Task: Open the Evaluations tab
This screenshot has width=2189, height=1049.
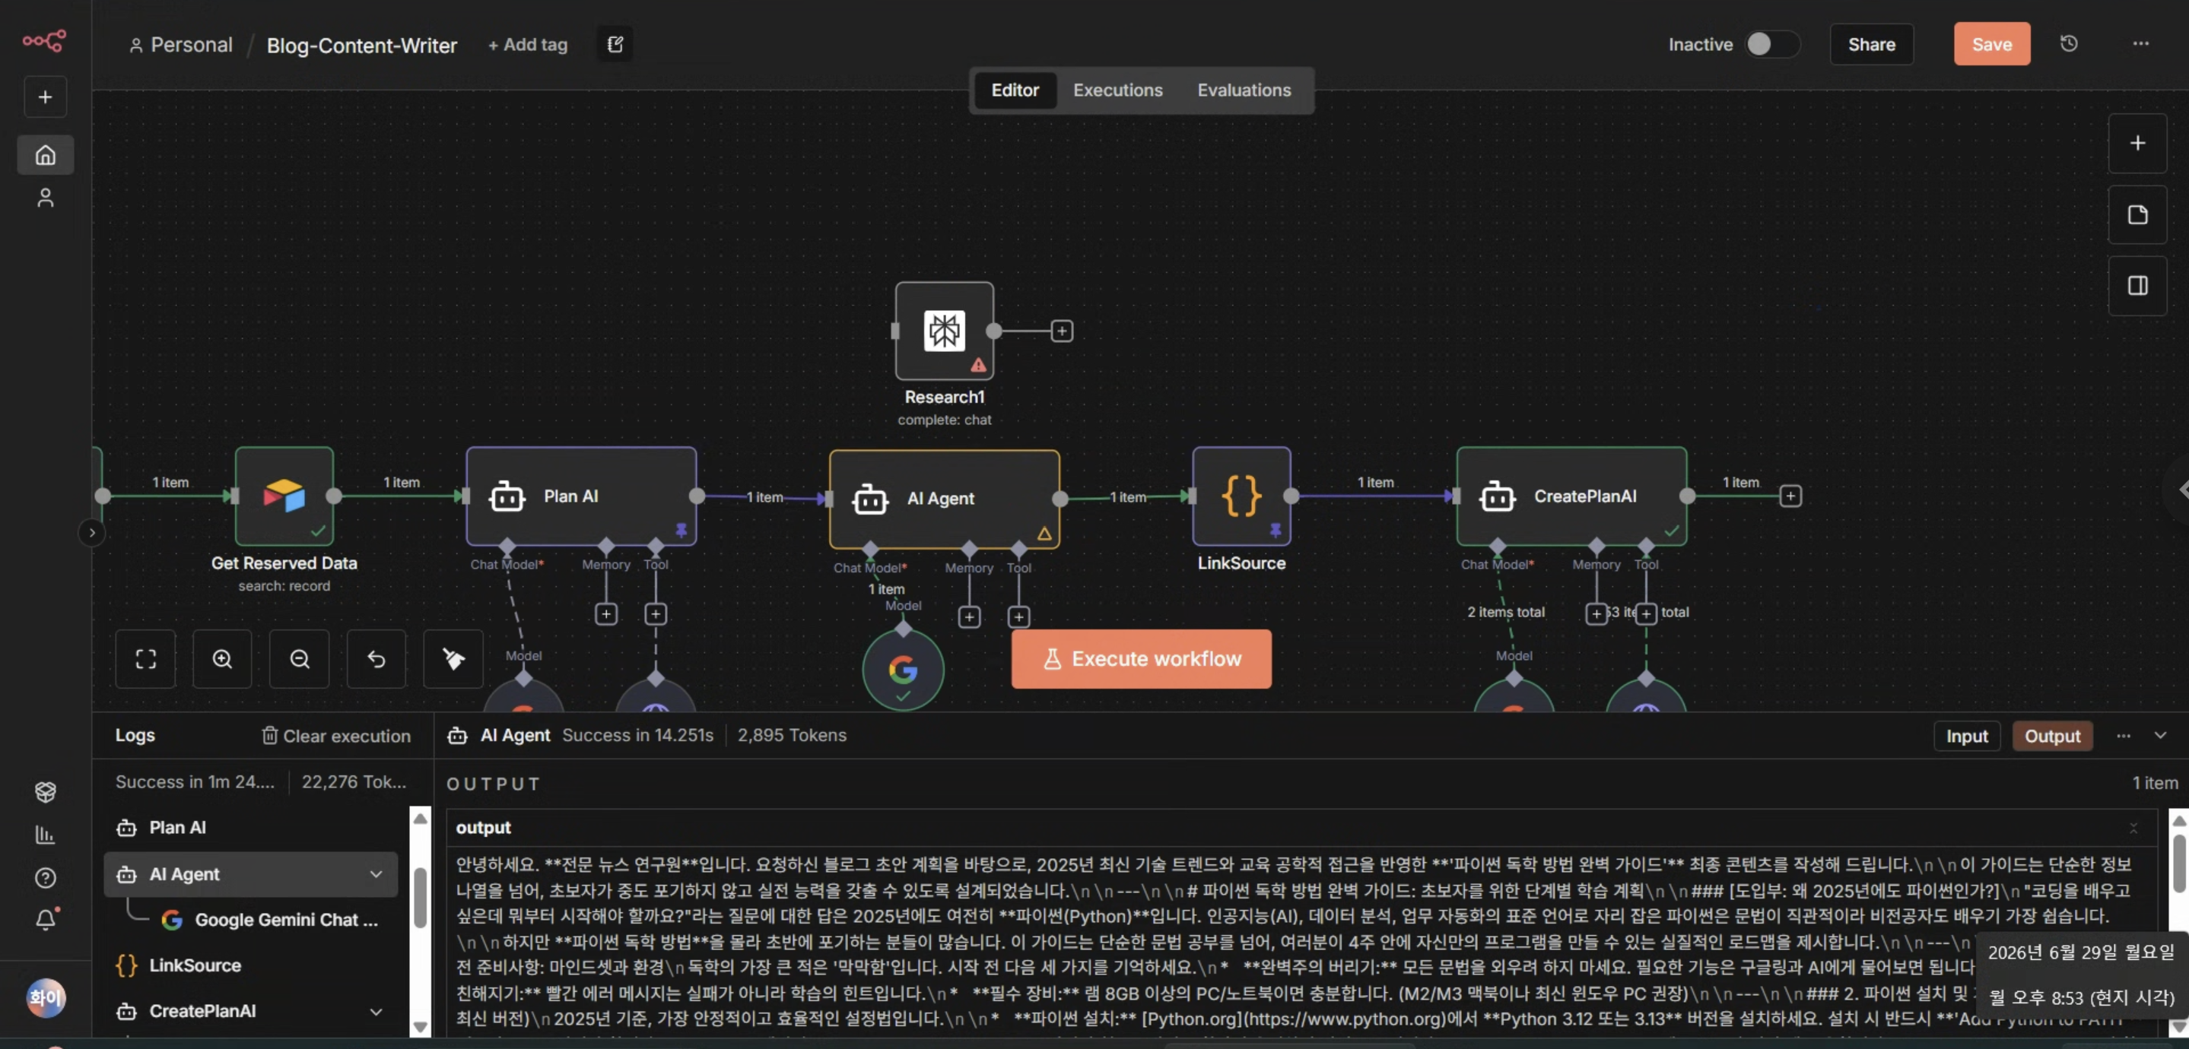Action: 1244,90
